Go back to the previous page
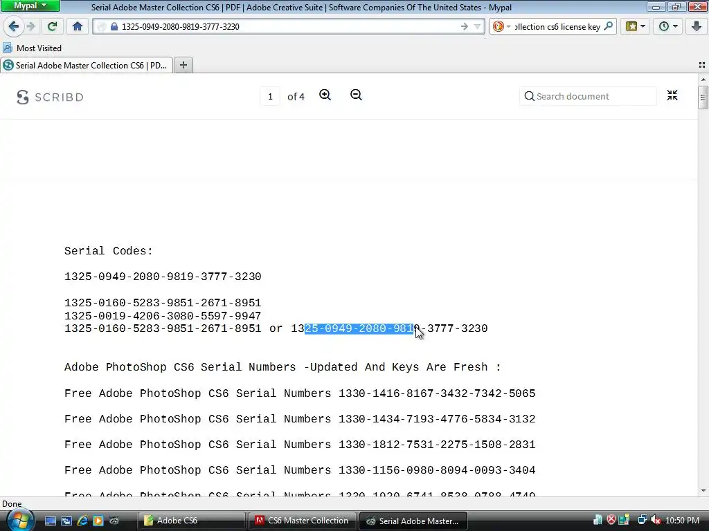The width and height of the screenshot is (709, 531). click(x=14, y=27)
